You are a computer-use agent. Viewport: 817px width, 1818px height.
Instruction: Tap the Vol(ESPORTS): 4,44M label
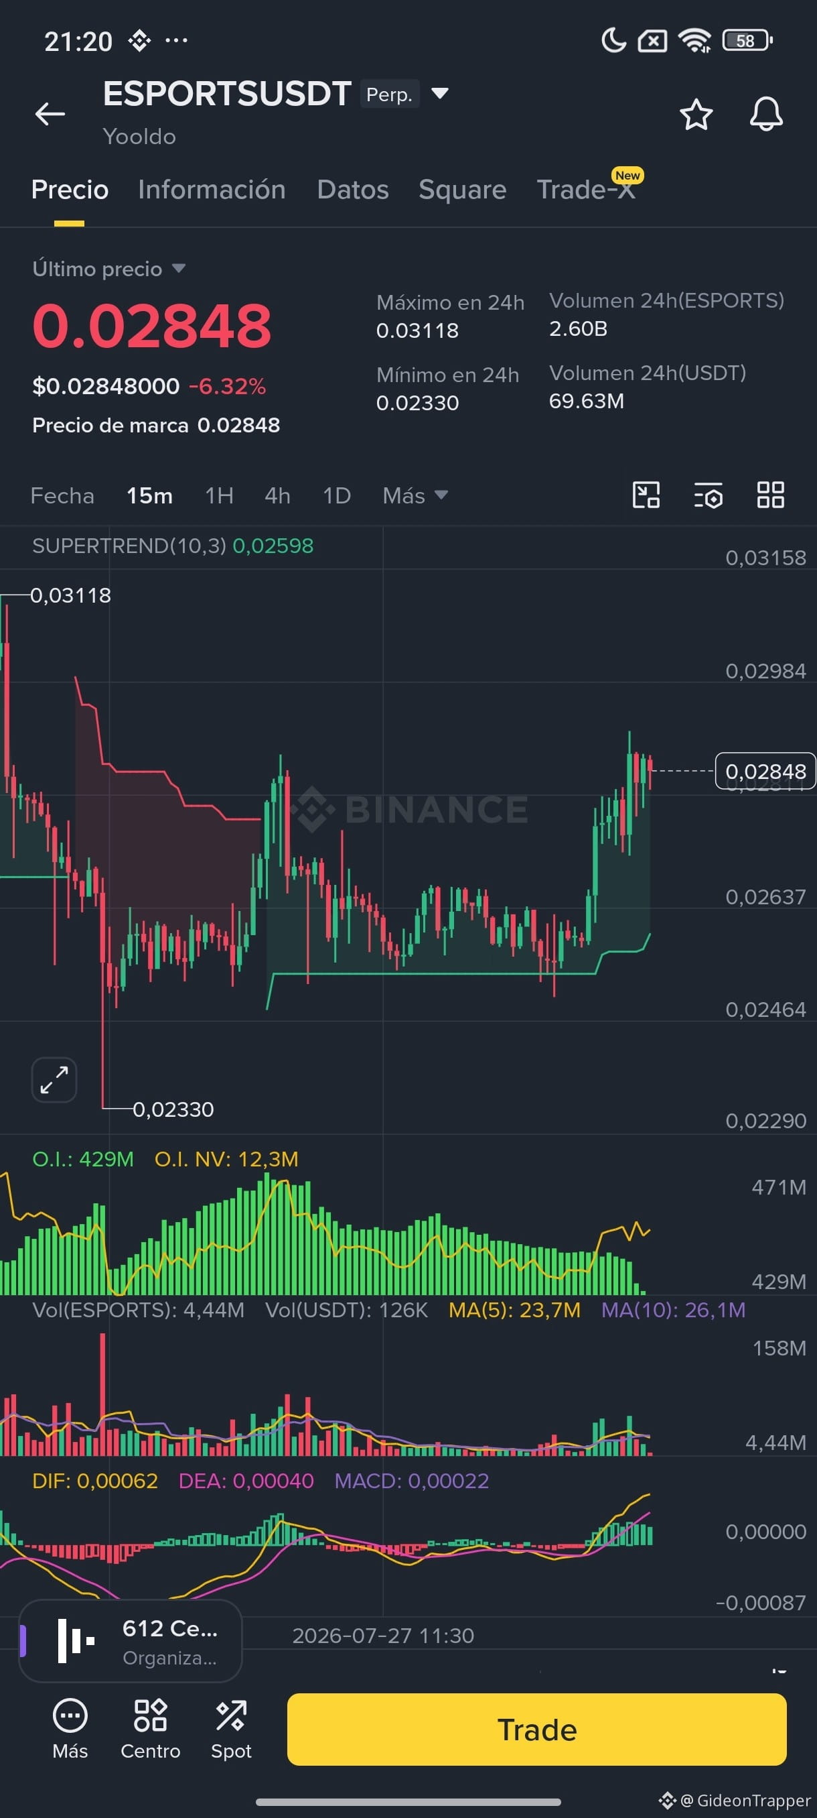coord(138,1310)
